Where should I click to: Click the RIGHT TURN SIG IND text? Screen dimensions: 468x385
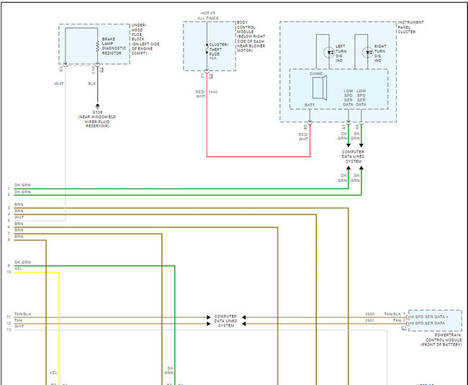(x=379, y=53)
